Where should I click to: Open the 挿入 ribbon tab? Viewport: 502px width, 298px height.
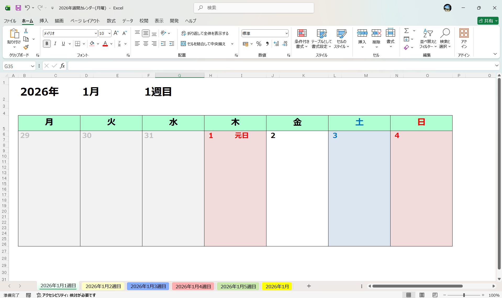(x=44, y=21)
